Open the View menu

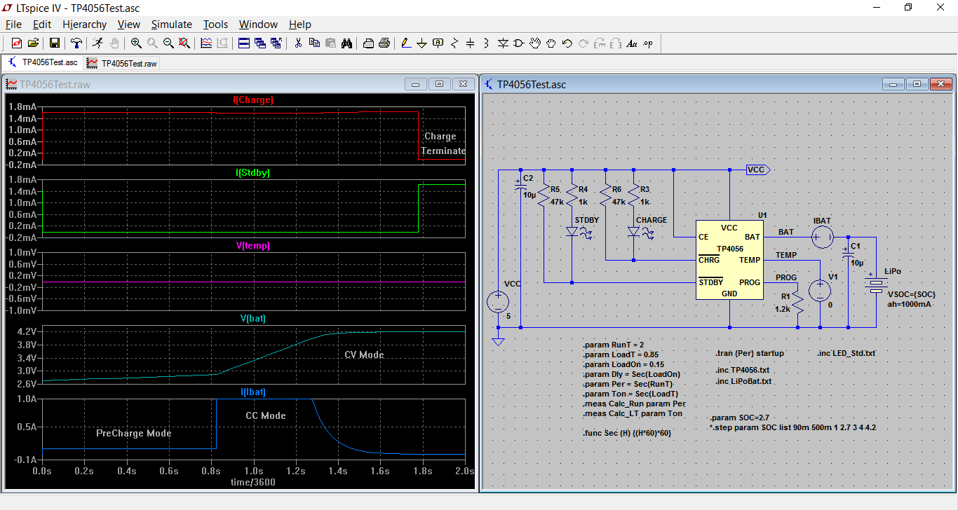(x=129, y=25)
